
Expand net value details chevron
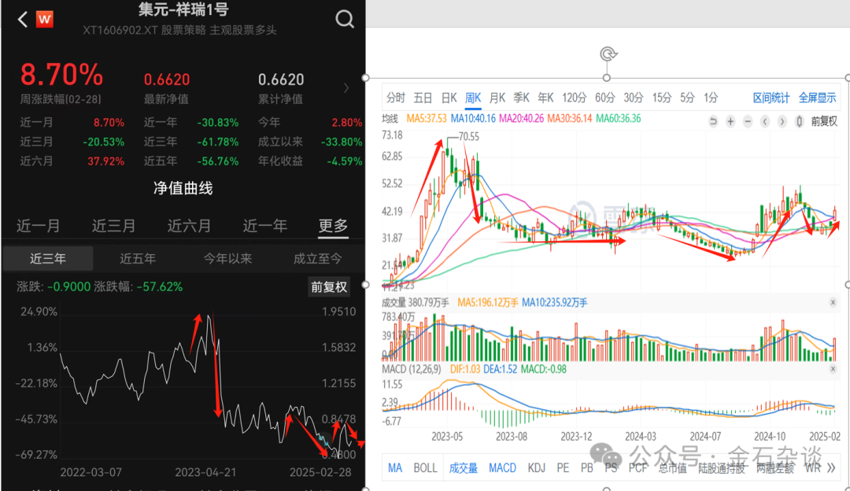point(346,88)
